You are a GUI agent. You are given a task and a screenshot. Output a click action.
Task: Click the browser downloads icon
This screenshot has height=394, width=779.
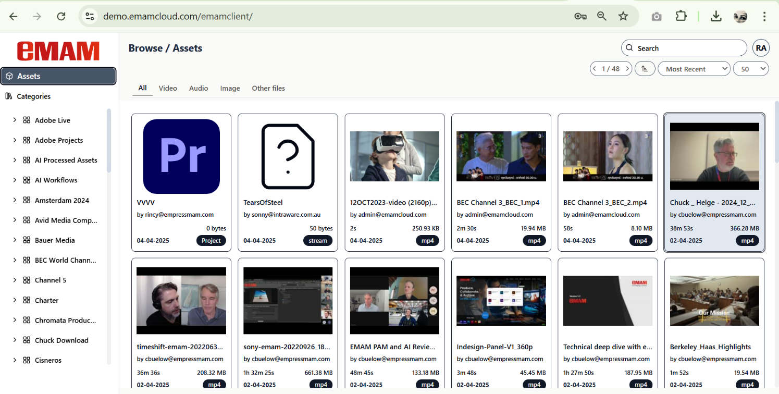pyautogui.click(x=716, y=16)
